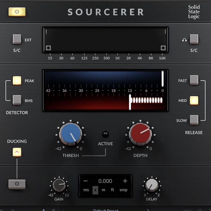Image resolution: width=211 pixels, height=211 pixels.
Task: Click the plus icon in the delay display
Action: pos(125,181)
